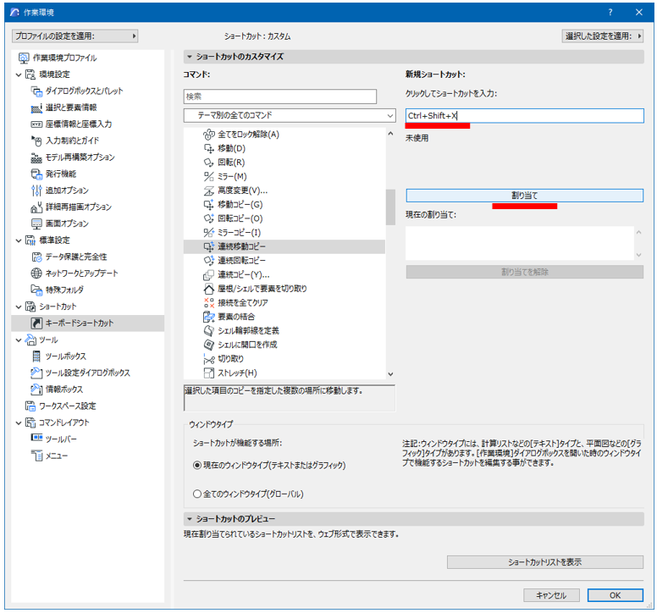This screenshot has height=613, width=657.
Task: Click the command list scroll-up arrow
Action: click(390, 134)
